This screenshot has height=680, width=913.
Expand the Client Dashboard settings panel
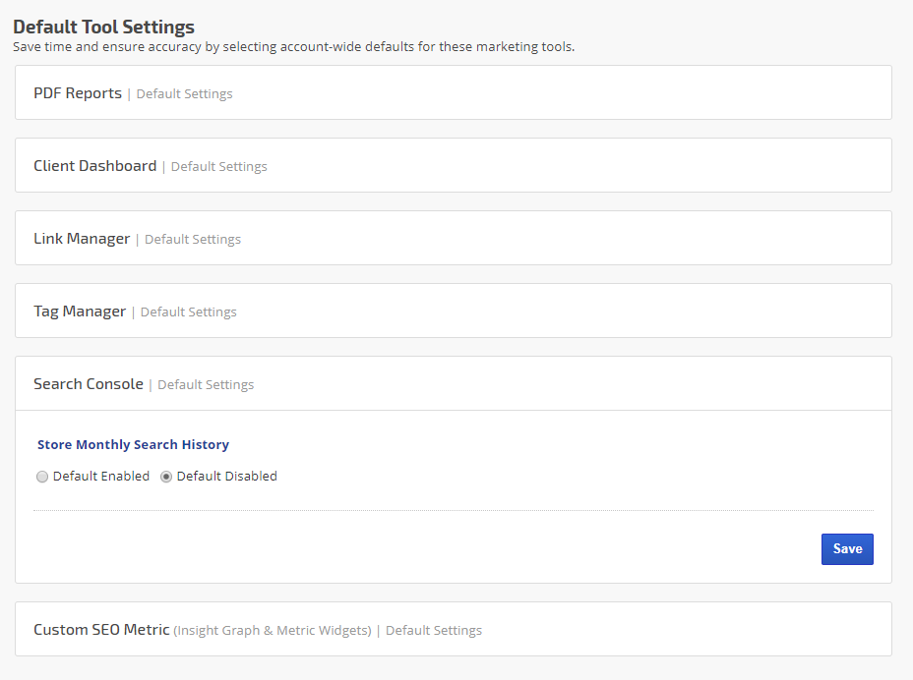pyautogui.click(x=94, y=166)
